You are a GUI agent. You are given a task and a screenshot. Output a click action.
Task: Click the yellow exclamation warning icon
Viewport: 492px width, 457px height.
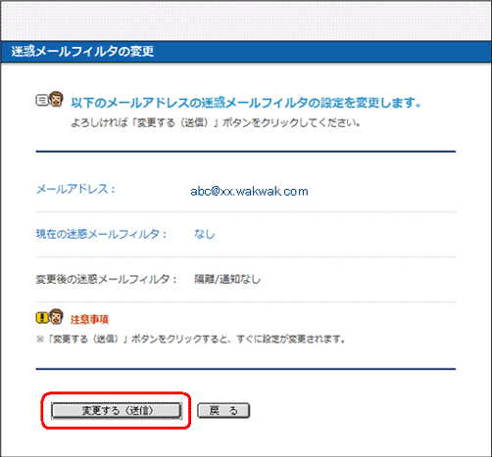tap(42, 317)
